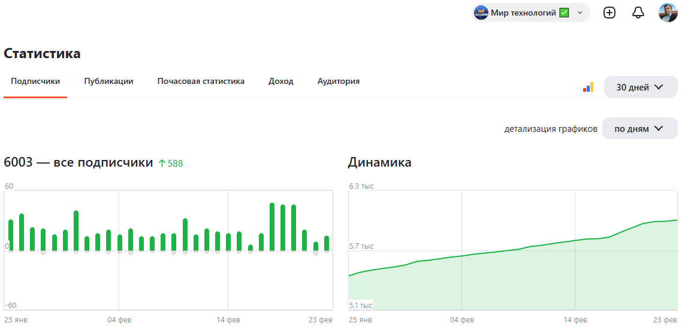Click the shortest bar in subscribers chart
This screenshot has width=682, height=326.
coord(251,247)
